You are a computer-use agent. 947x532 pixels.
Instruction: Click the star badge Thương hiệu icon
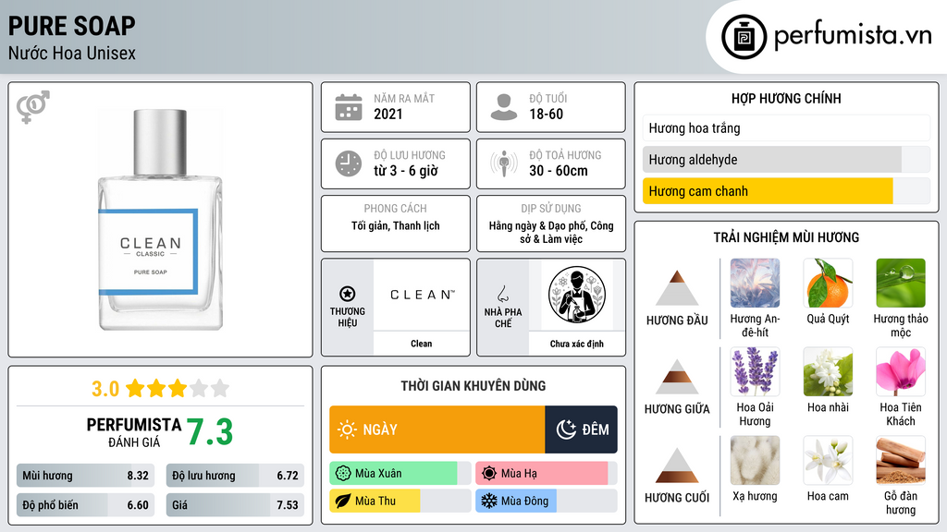pos(348,294)
